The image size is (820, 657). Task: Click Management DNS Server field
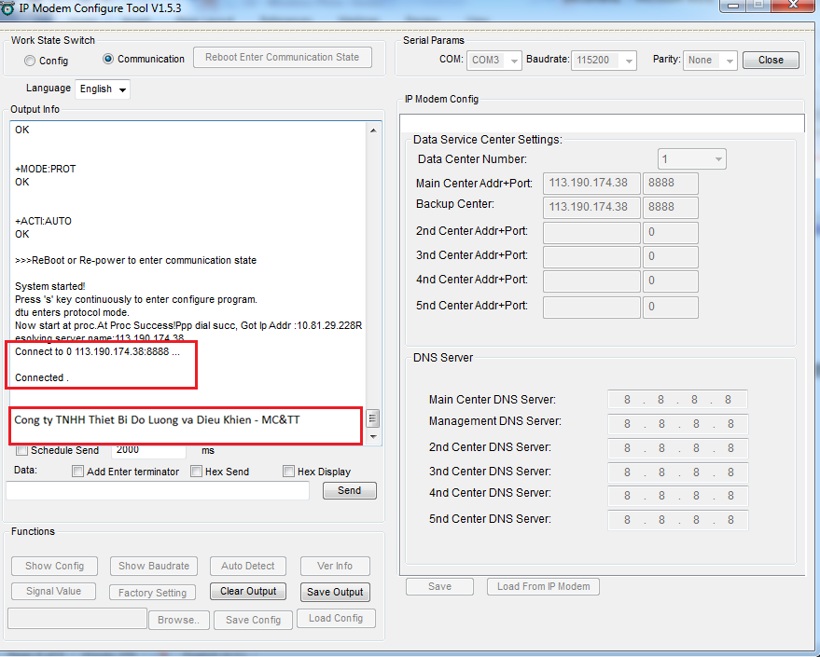(x=677, y=424)
